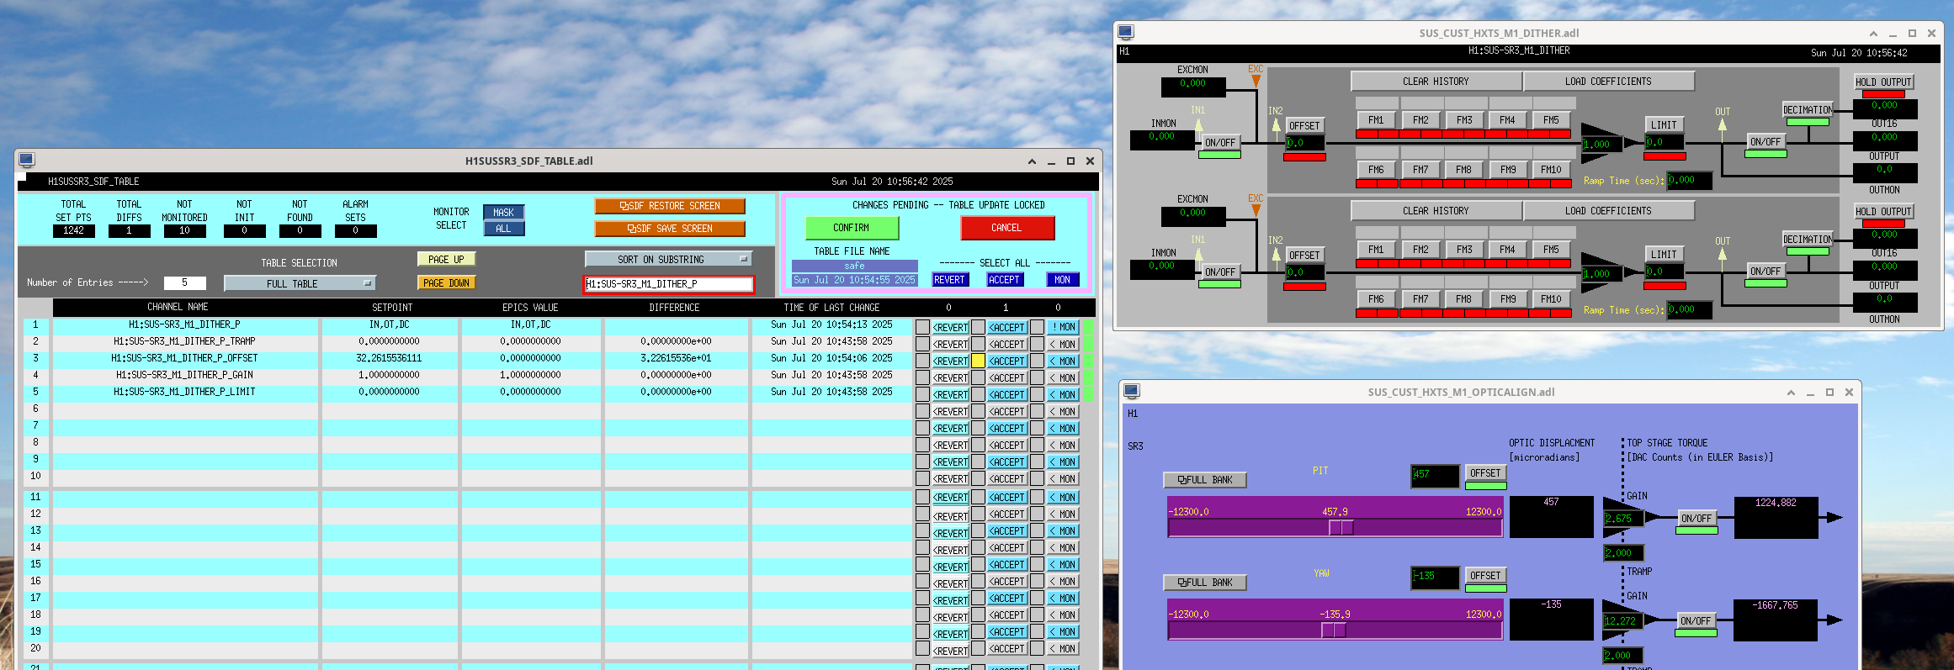Toggle yellow accept checkbox on DITHER_P_OFFSET row

pyautogui.click(x=978, y=361)
